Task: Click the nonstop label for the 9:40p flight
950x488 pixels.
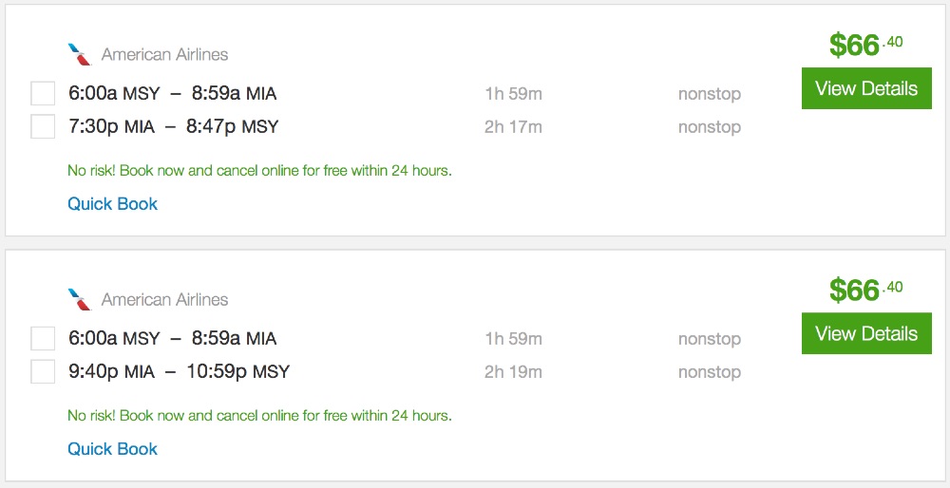Action: click(x=709, y=372)
